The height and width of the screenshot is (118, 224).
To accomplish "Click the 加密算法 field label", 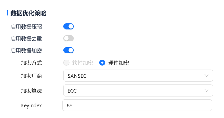I will (x=31, y=91).
